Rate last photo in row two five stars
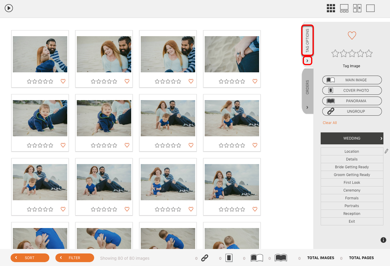Screen dimensions: 390x266 click(x=243, y=145)
